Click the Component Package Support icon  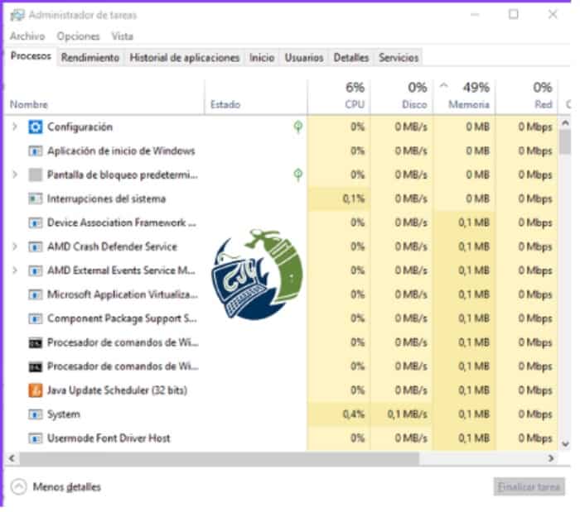36,318
